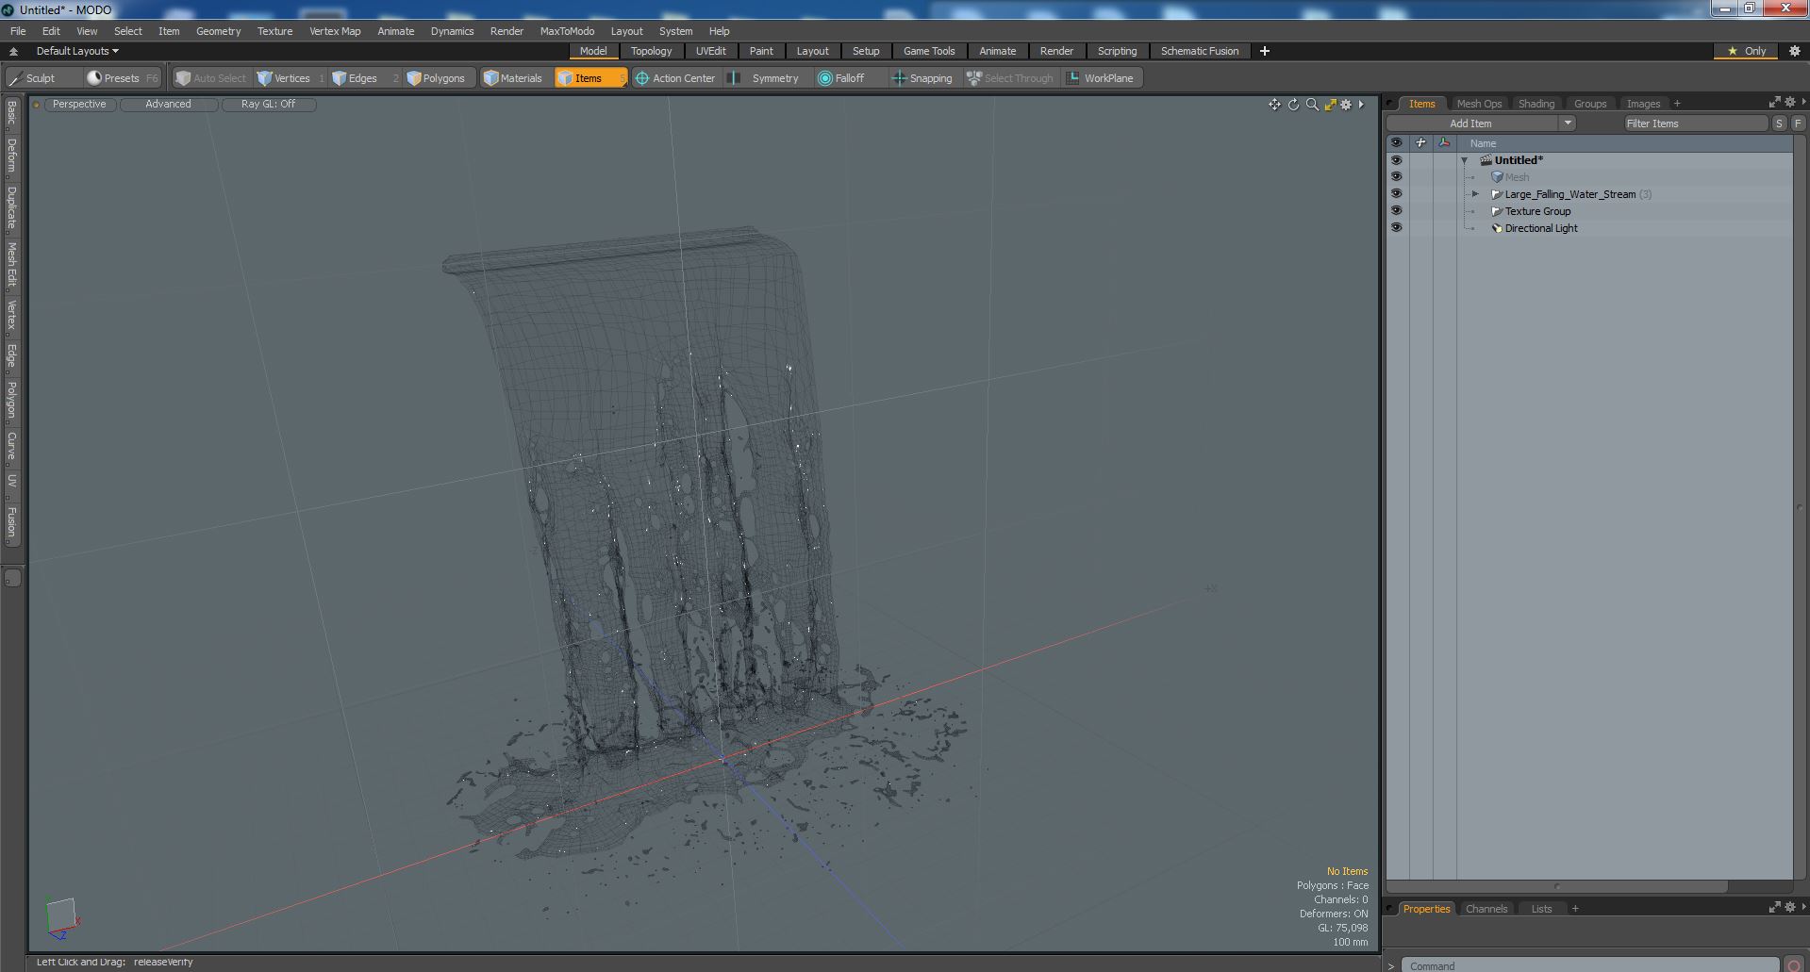Open the Vertex Map menu
The image size is (1810, 972).
tap(335, 31)
